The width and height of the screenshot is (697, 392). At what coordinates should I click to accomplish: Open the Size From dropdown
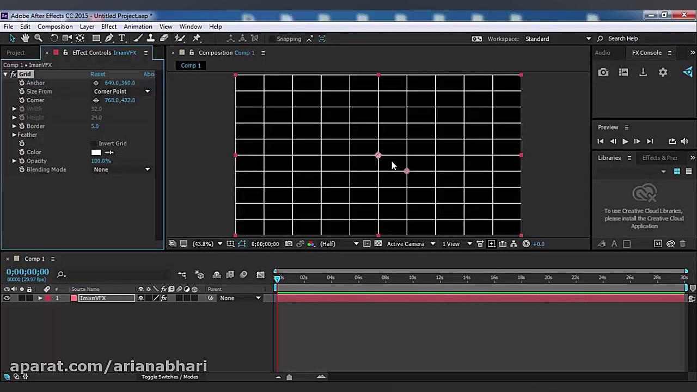pyautogui.click(x=121, y=91)
